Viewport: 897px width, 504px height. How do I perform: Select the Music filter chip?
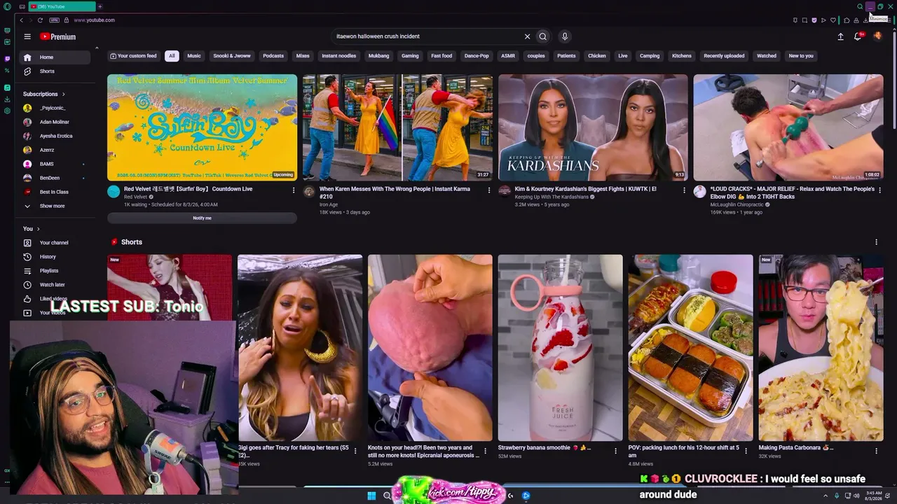(194, 56)
